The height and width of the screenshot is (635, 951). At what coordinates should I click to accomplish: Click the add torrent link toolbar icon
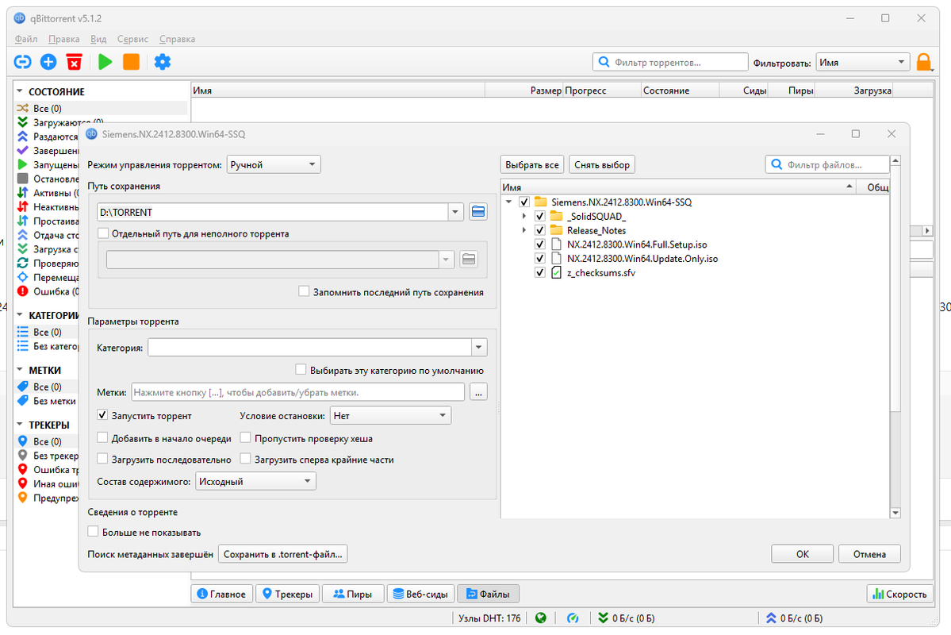pos(22,61)
